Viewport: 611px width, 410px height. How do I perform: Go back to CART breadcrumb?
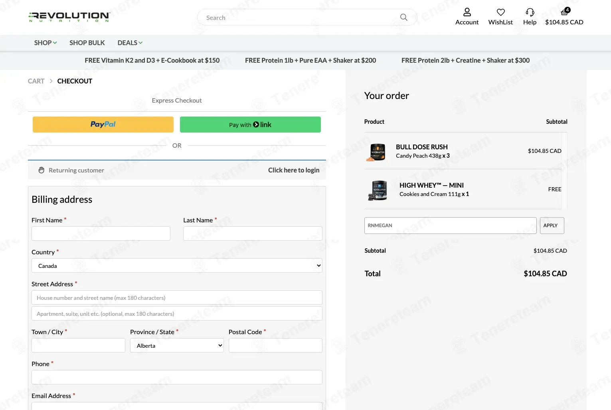[36, 81]
